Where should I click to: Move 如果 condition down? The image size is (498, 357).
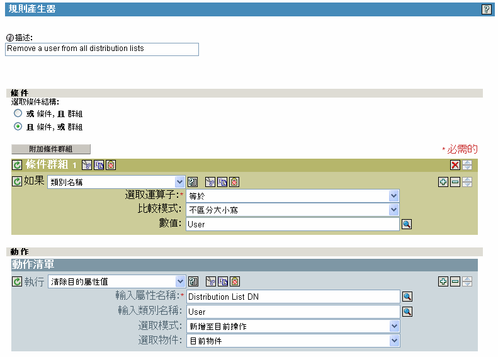(467, 184)
